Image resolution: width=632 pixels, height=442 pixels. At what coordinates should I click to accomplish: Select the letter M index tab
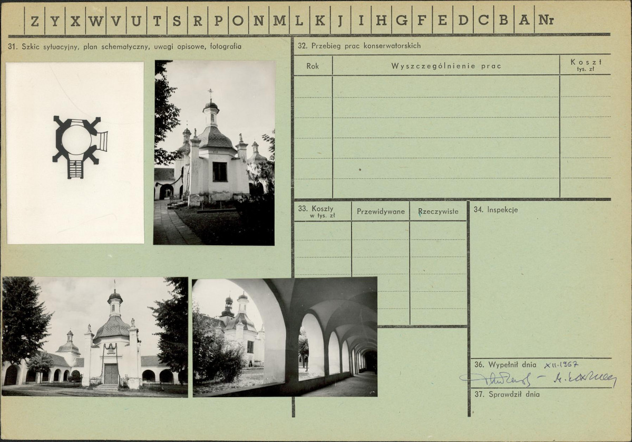click(279, 21)
